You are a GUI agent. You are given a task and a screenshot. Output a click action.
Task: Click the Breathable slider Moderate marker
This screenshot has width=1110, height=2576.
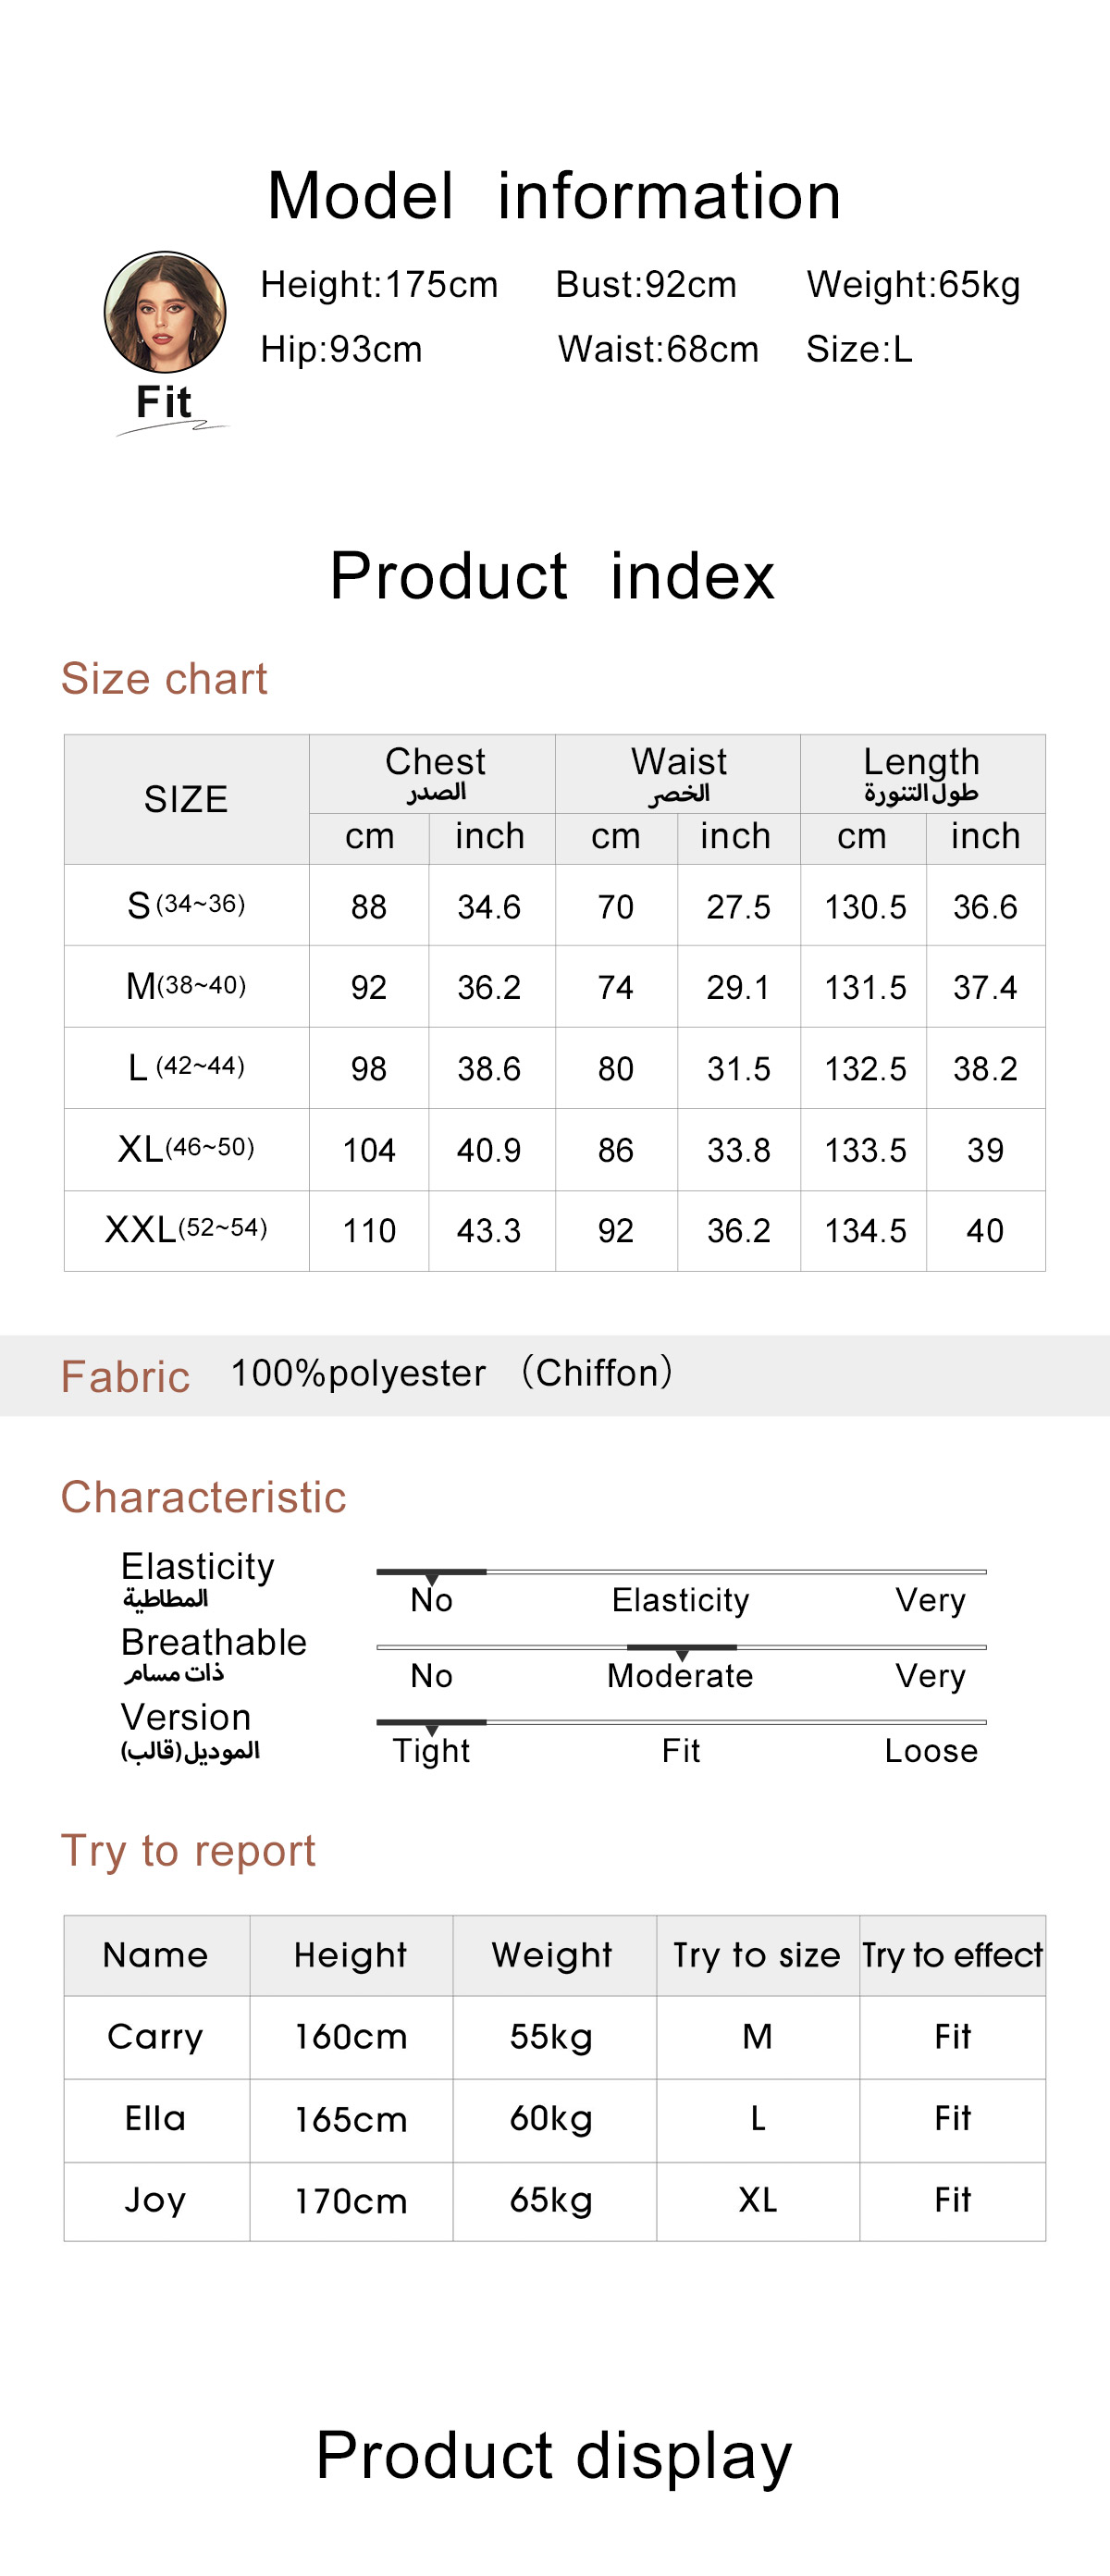681,1651
